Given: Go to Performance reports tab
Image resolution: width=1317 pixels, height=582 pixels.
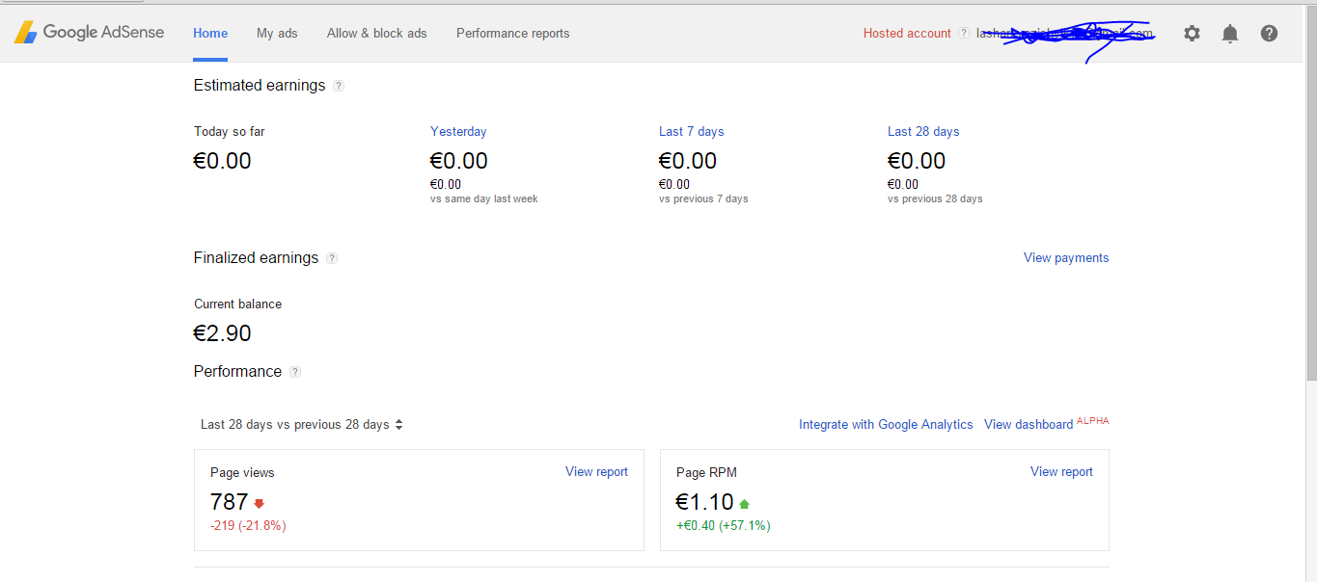Looking at the screenshot, I should [512, 33].
